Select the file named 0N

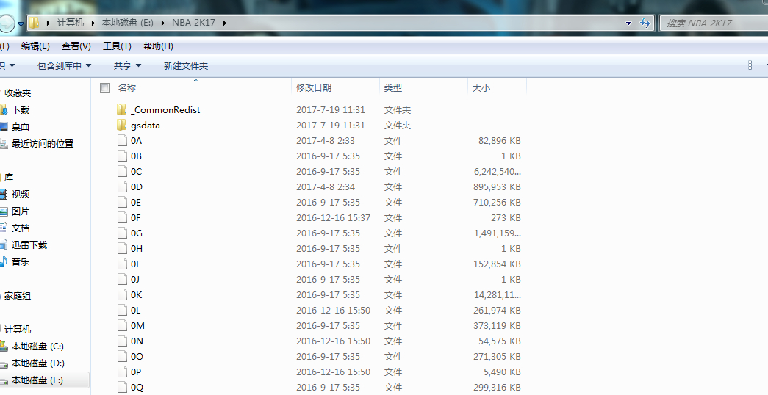click(x=137, y=341)
